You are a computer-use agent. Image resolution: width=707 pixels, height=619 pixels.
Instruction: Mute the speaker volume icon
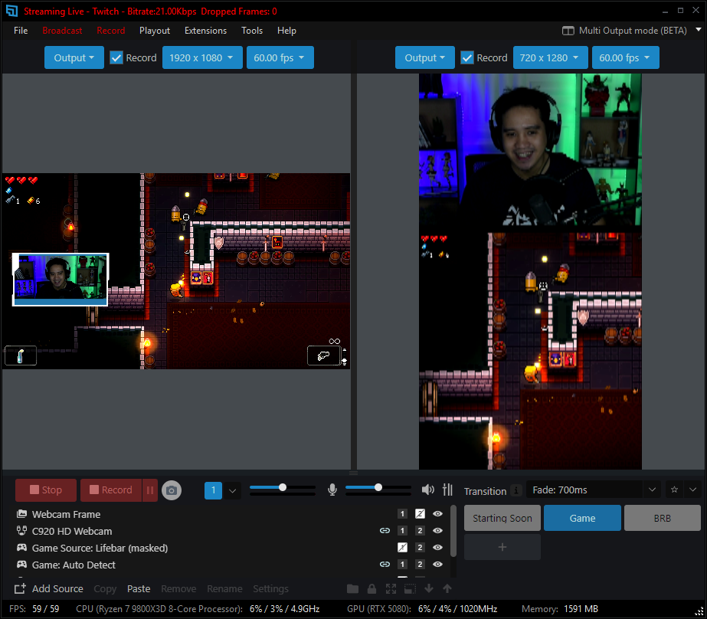(427, 490)
